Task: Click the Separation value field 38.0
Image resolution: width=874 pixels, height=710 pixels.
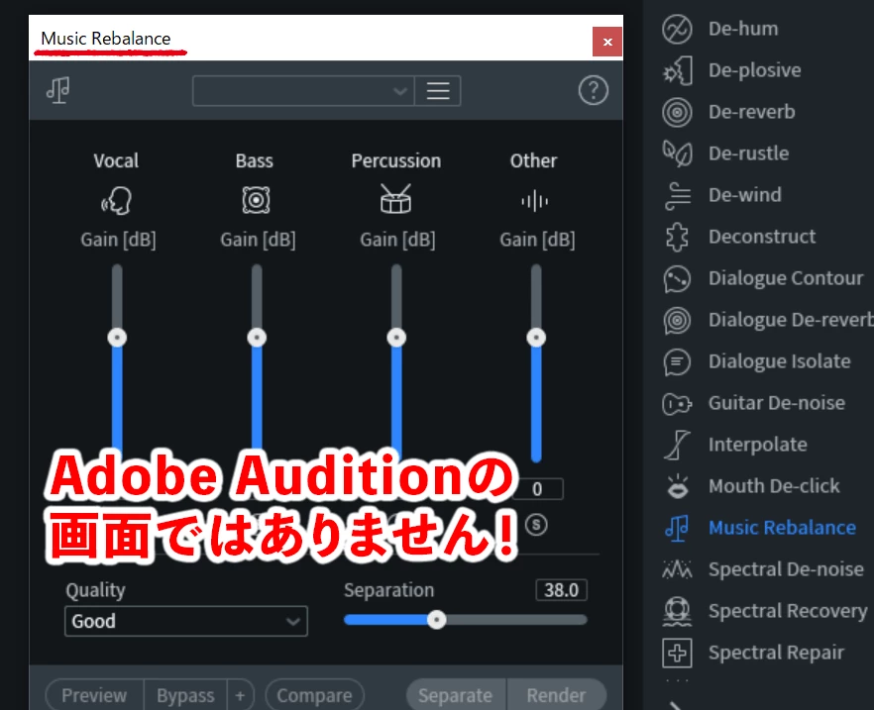Action: [561, 590]
